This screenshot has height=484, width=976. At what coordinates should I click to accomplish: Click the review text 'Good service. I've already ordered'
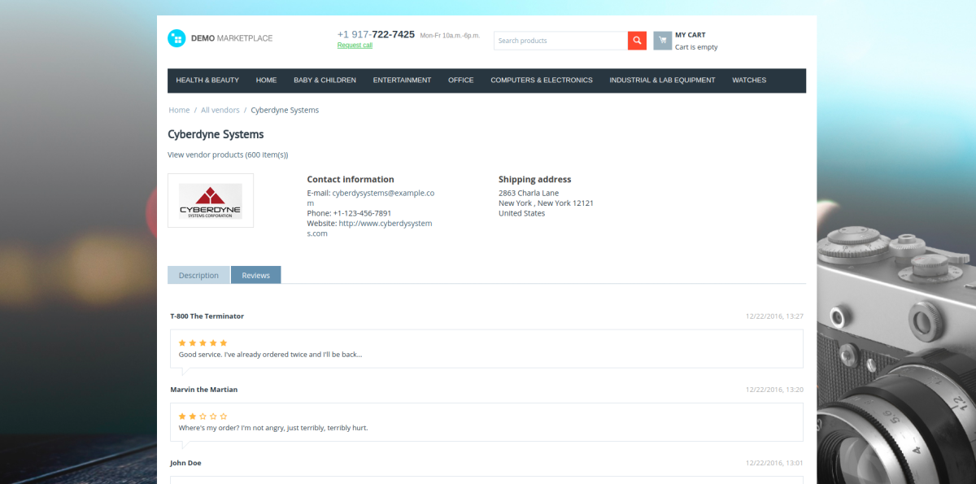tap(270, 354)
